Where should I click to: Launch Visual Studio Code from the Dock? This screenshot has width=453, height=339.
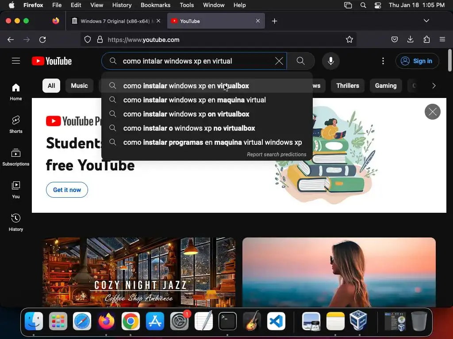point(276,321)
